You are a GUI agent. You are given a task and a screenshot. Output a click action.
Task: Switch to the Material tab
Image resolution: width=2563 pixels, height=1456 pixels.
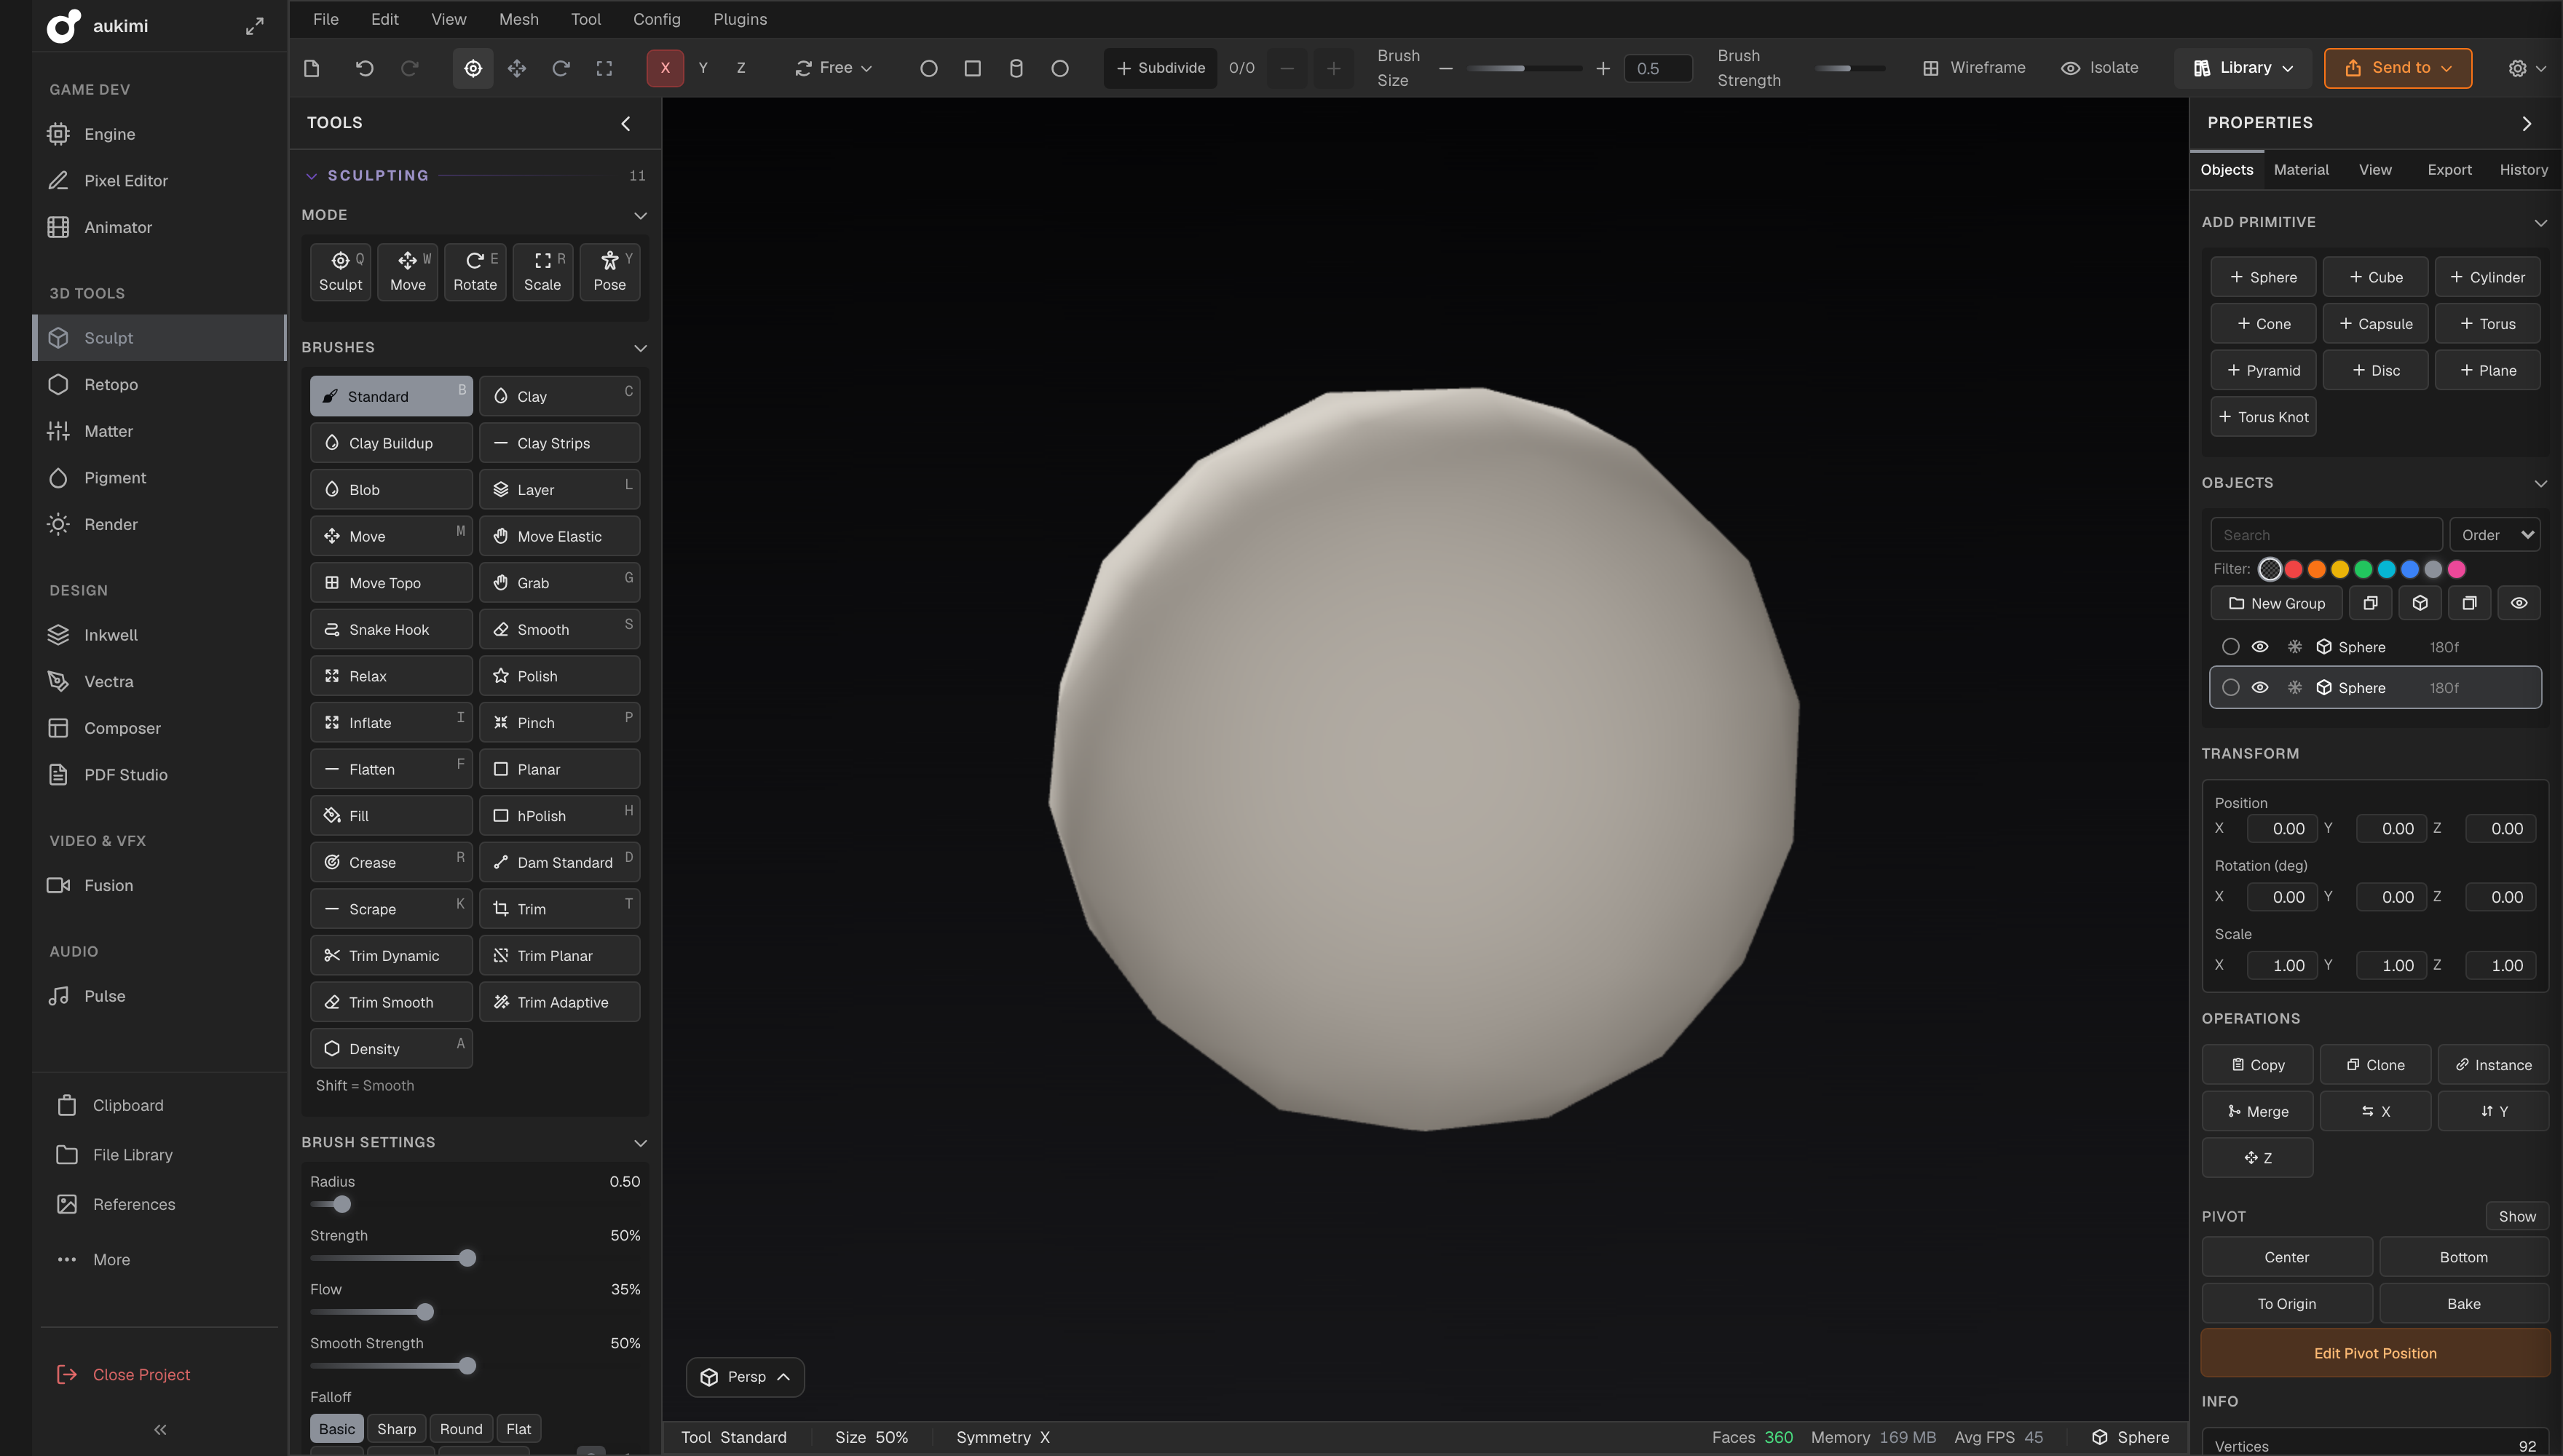[2301, 170]
